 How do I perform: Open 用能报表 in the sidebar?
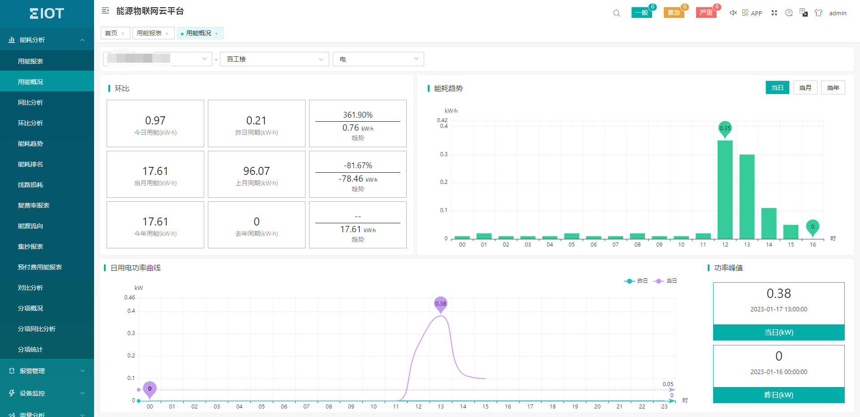[x=47, y=61]
